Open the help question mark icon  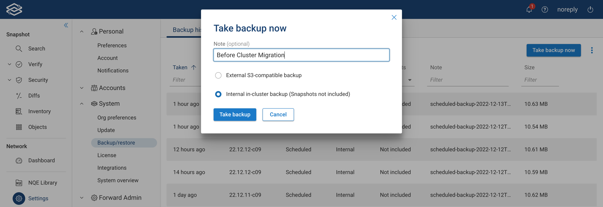click(x=545, y=9)
